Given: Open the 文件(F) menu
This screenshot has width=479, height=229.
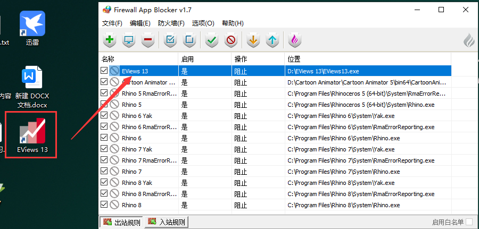Looking at the screenshot, I should coord(112,23).
